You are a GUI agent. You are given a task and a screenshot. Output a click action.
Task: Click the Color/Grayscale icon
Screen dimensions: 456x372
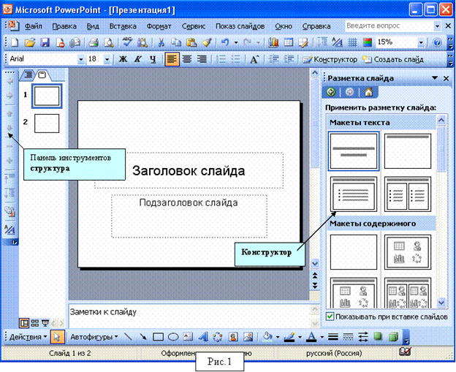368,43
